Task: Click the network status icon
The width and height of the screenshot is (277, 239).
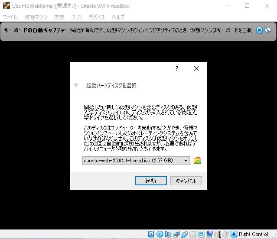Action: (x=176, y=234)
